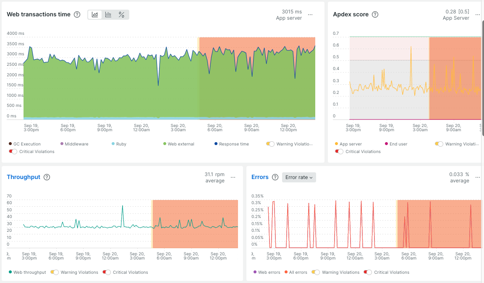Switch Web transactions chart to histogram view

coord(108,15)
